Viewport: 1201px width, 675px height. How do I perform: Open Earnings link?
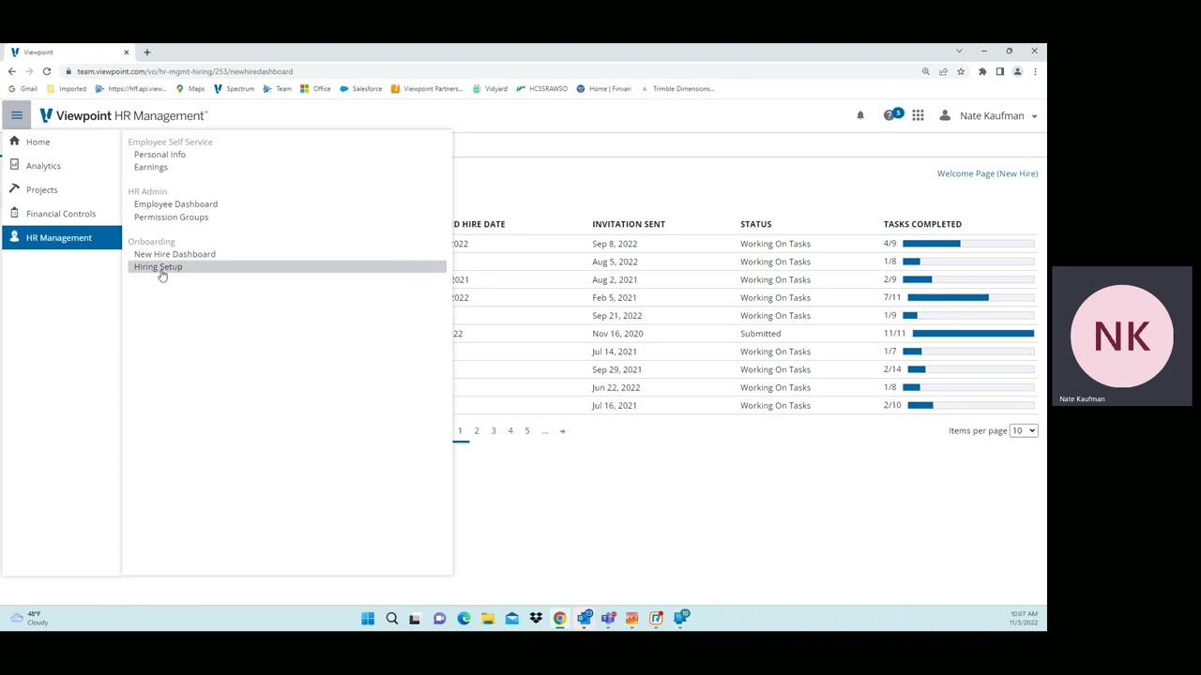point(151,167)
